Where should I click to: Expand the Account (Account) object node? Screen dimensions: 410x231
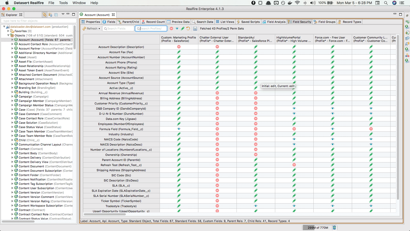click(12, 40)
